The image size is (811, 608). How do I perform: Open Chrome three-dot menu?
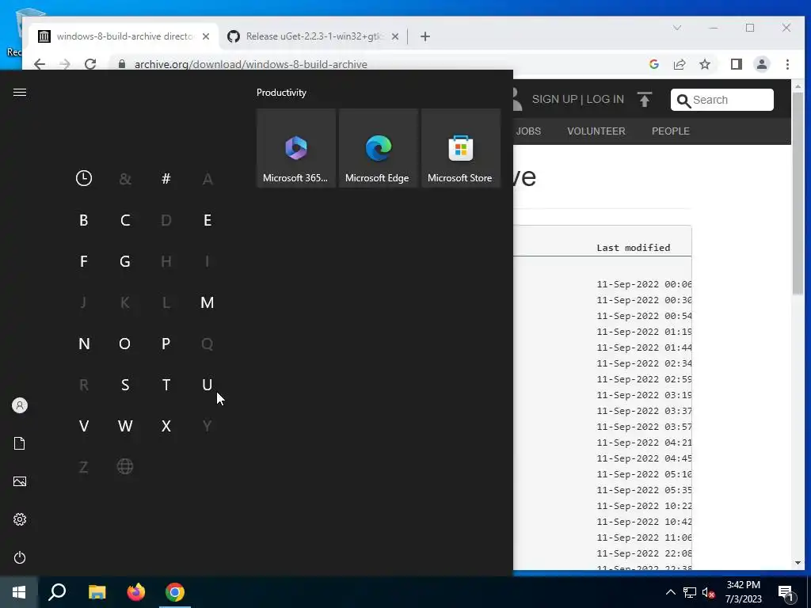coord(787,64)
